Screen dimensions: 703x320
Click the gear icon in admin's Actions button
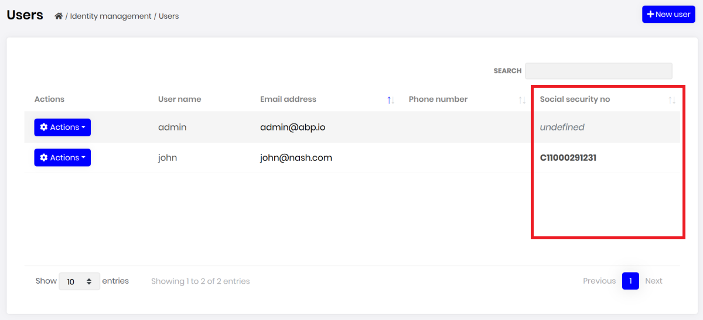[x=44, y=128]
